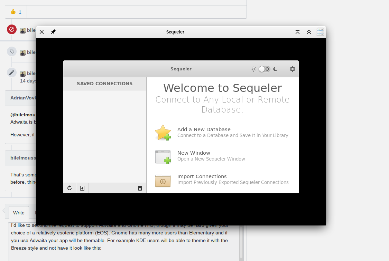Toggle the light/dark mode switch in Sequeler
Viewport: 389px width, 261px height.
click(264, 69)
